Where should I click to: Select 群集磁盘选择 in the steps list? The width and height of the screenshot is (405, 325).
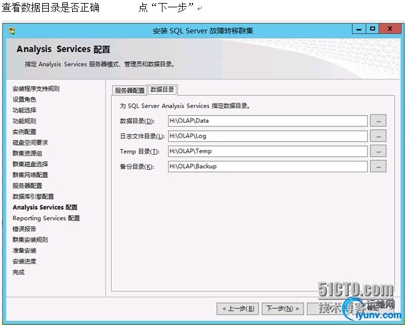pyautogui.click(x=30, y=164)
